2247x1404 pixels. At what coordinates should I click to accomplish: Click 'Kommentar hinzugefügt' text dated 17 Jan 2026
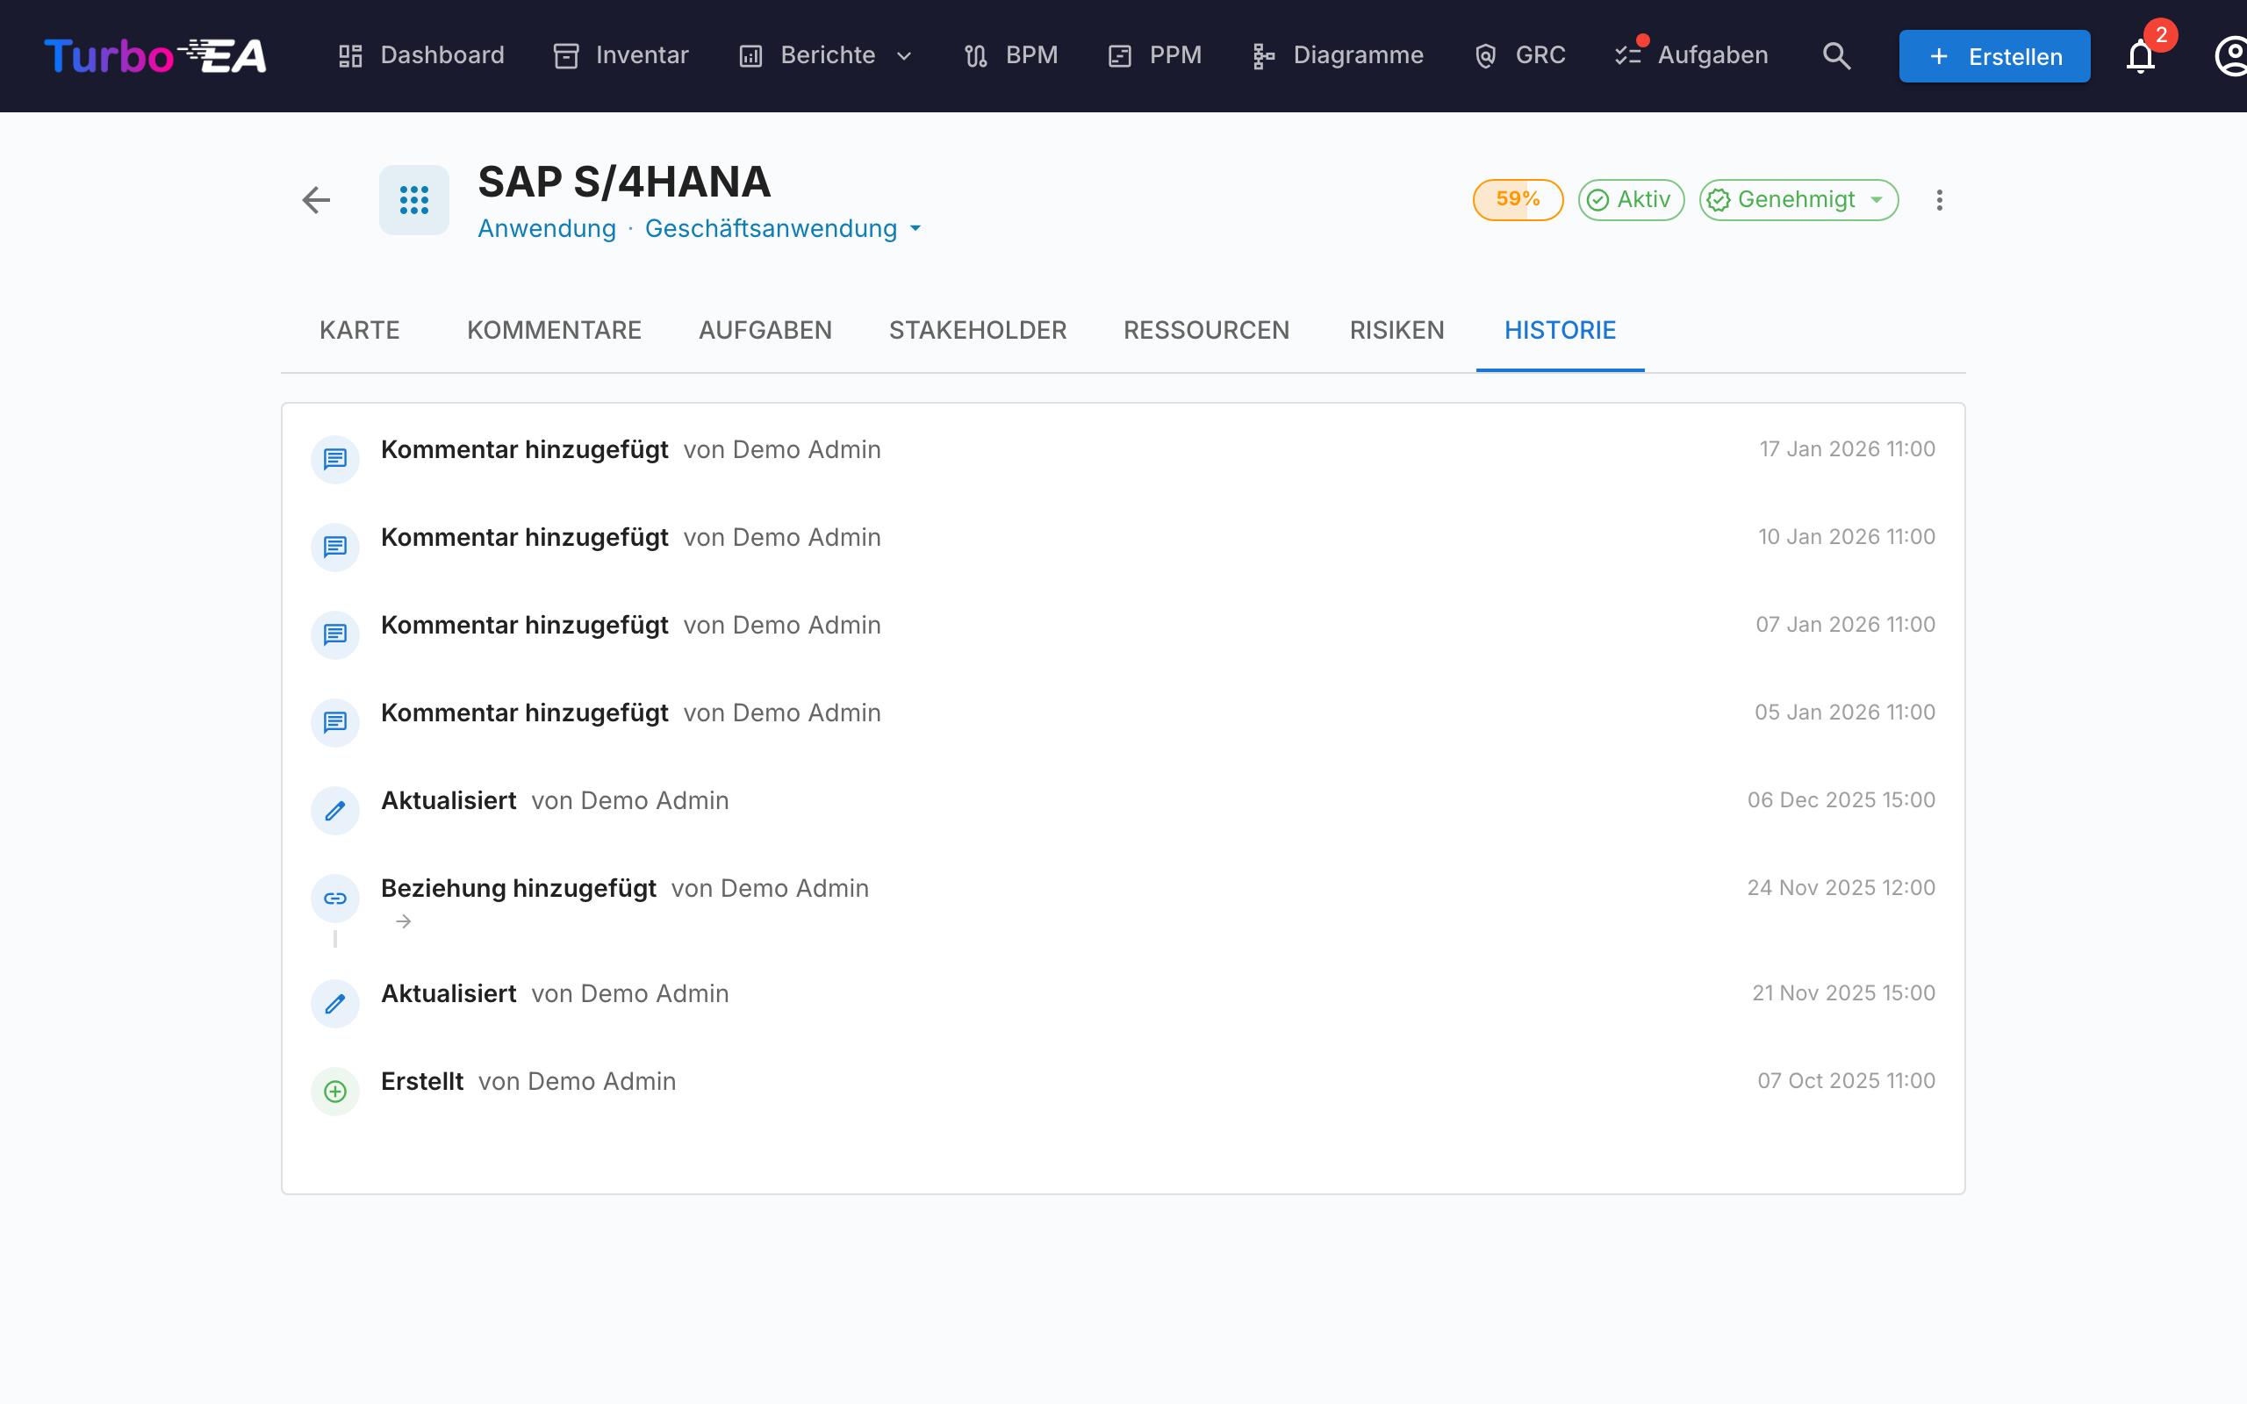click(525, 449)
